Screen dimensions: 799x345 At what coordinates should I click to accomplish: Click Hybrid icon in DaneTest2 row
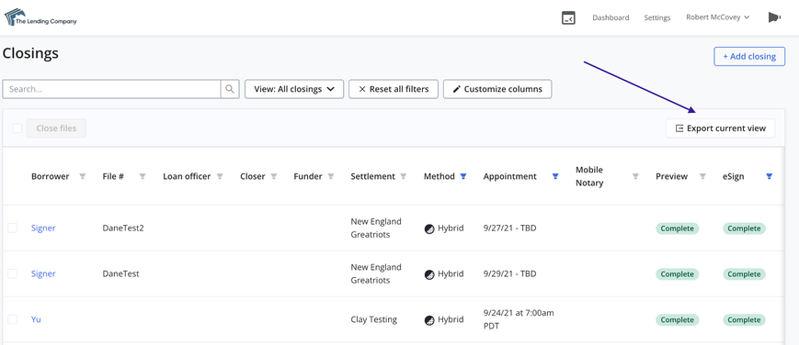click(429, 229)
